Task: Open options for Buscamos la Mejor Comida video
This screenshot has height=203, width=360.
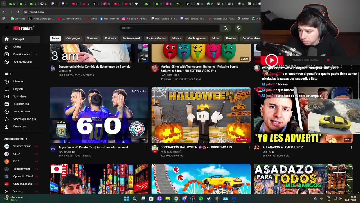Action: click(x=147, y=67)
